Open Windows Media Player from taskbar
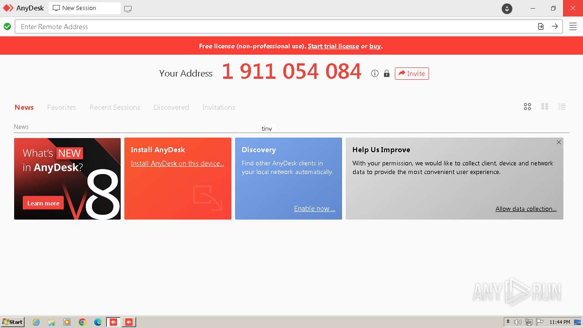 (x=67, y=322)
